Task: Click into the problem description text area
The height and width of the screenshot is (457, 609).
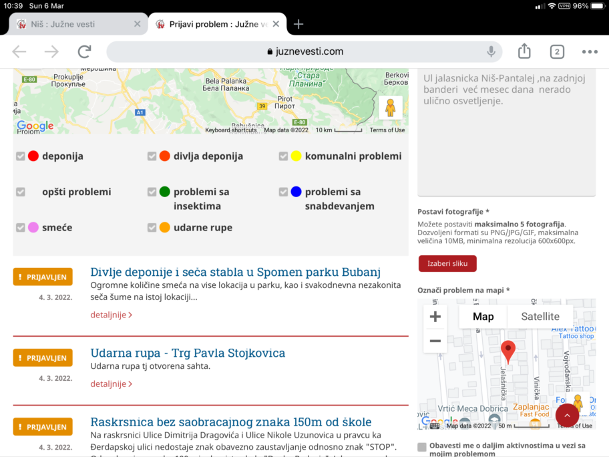Action: (506, 134)
